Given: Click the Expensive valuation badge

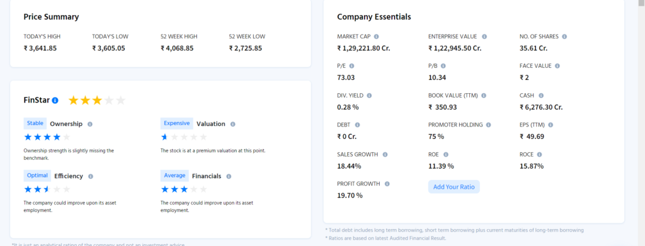Looking at the screenshot, I should click(x=176, y=123).
